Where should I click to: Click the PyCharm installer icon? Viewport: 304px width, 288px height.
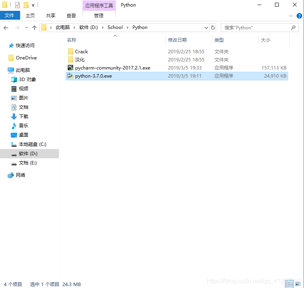pos(70,68)
